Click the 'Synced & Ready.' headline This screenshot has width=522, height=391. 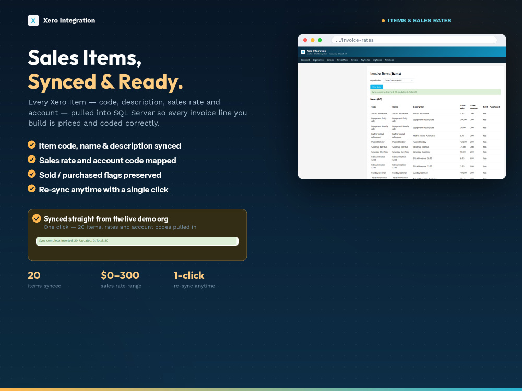(105, 82)
